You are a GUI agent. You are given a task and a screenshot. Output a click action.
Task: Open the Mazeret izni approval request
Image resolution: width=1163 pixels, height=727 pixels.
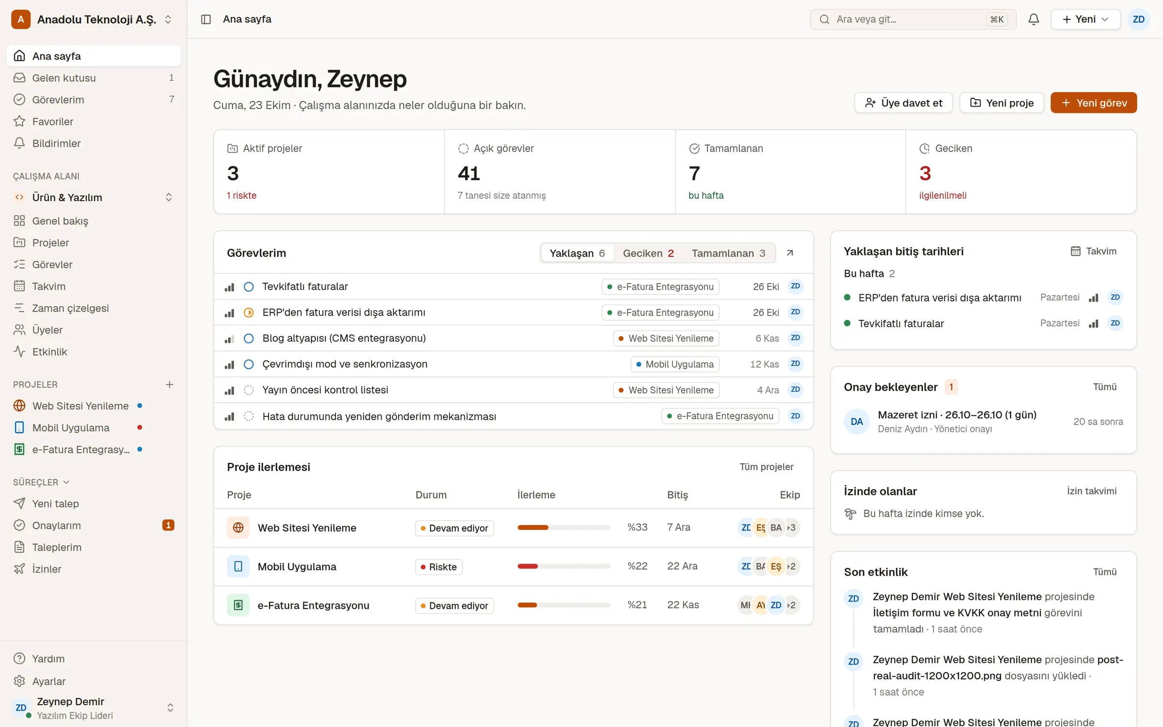[983, 422]
